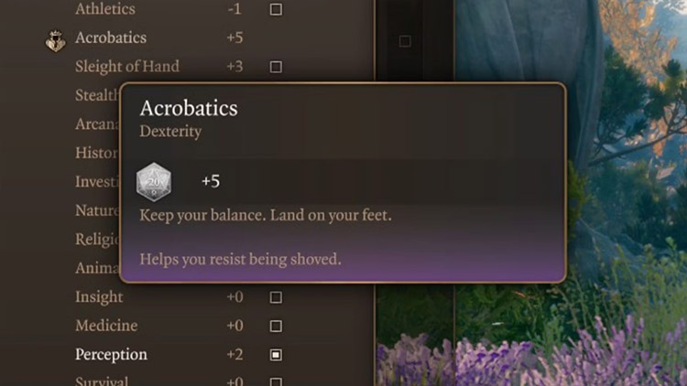
Task: Check the Medicine proficiency checkbox
Action: click(276, 326)
